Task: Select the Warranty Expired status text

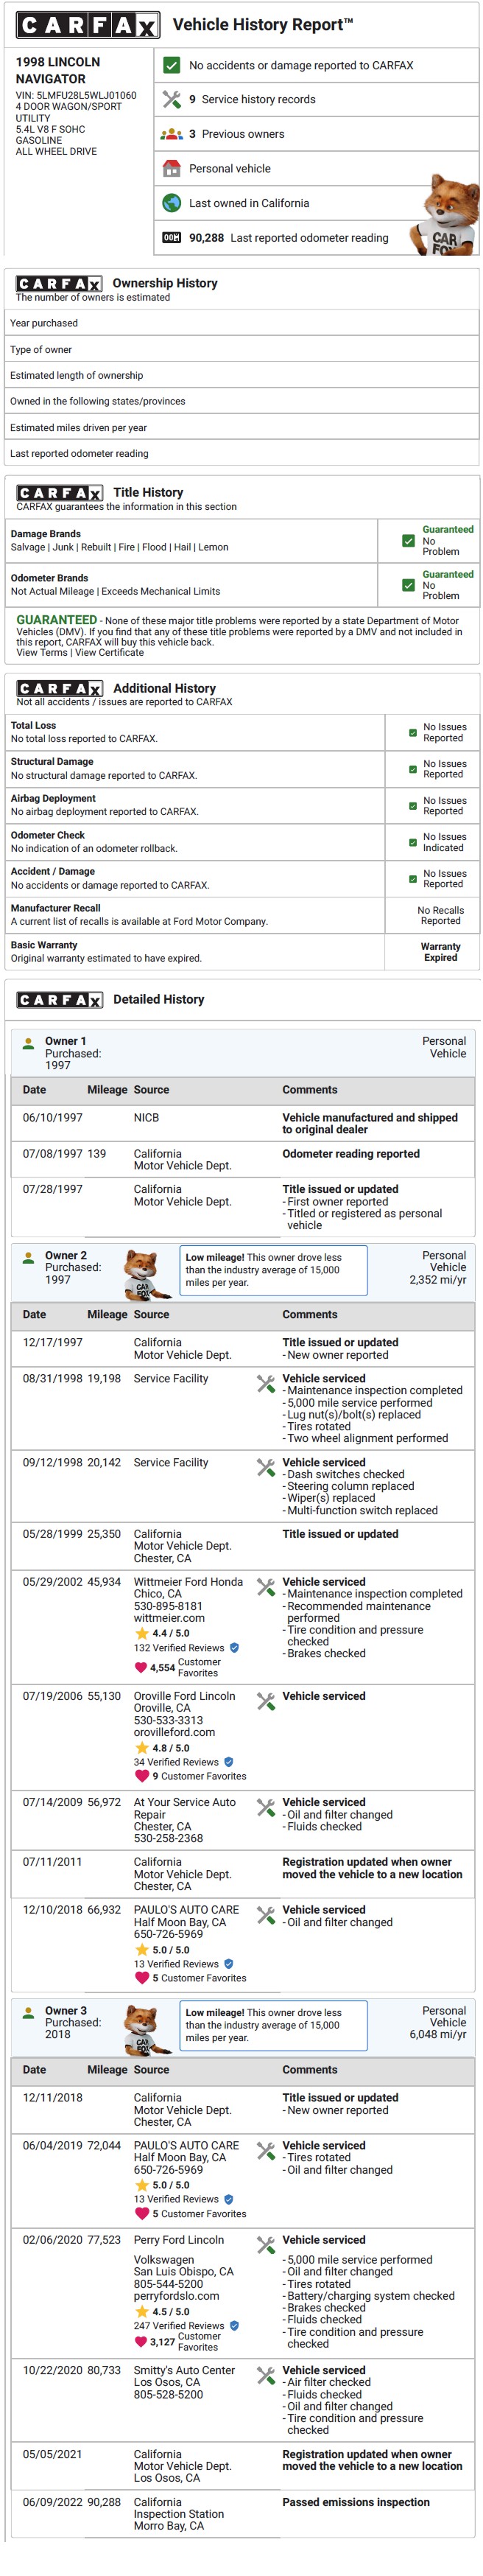Action: (441, 951)
